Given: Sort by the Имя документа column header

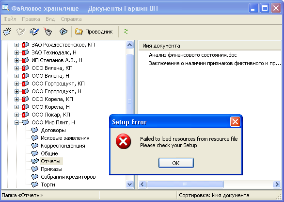Looking at the screenshot, I should (210, 46).
